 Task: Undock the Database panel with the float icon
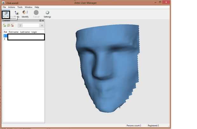[40, 21]
